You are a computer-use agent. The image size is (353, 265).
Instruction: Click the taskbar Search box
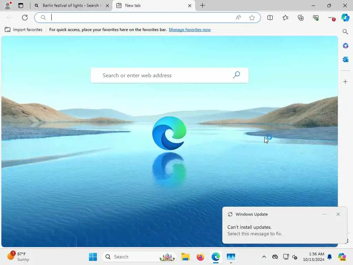139,257
